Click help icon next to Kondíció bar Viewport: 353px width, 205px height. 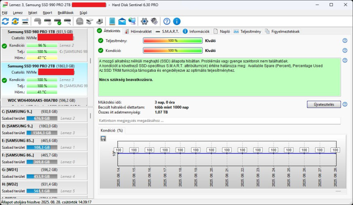(345, 50)
